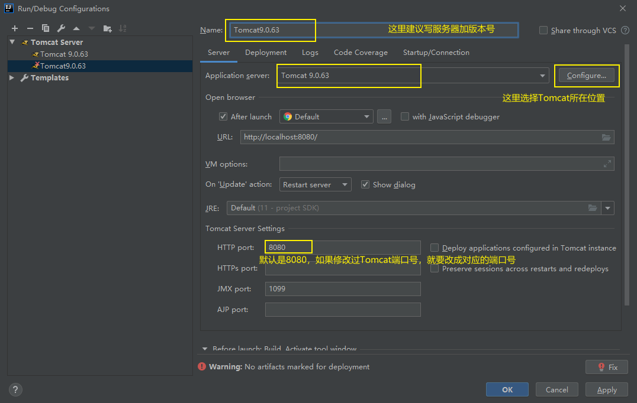The height and width of the screenshot is (403, 637).
Task: Disable the Show dialog option
Action: click(x=365, y=184)
